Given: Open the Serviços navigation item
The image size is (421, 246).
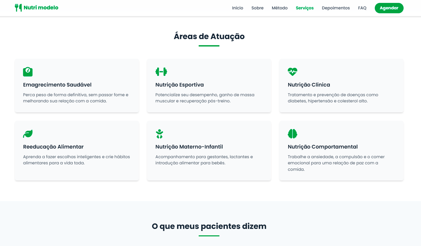Looking at the screenshot, I should tap(305, 8).
